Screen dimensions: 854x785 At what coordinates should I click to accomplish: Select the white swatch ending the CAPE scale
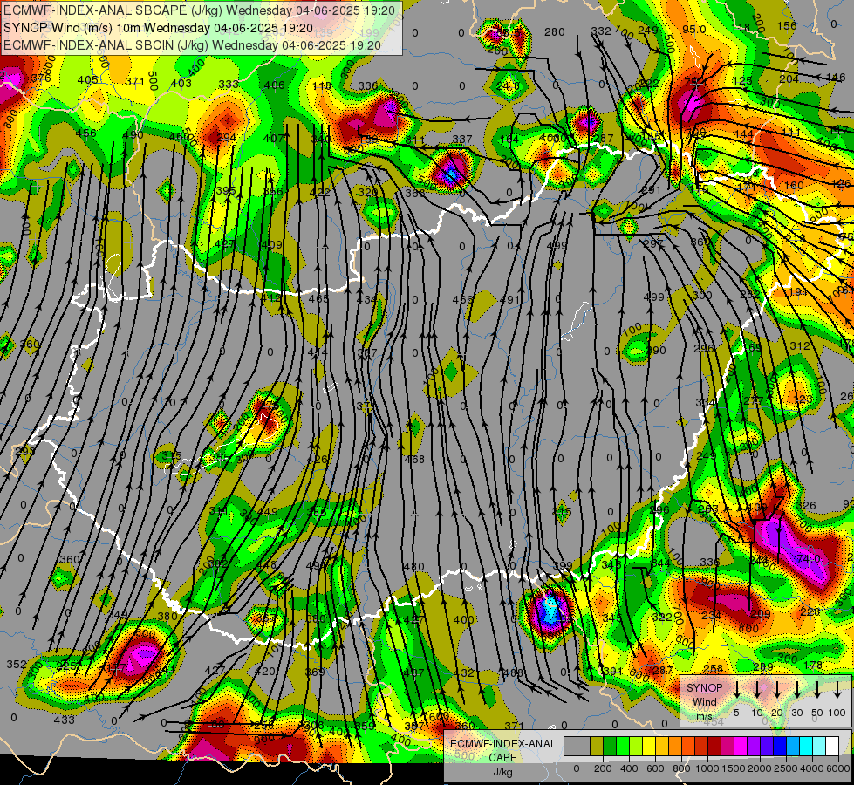[x=833, y=746]
